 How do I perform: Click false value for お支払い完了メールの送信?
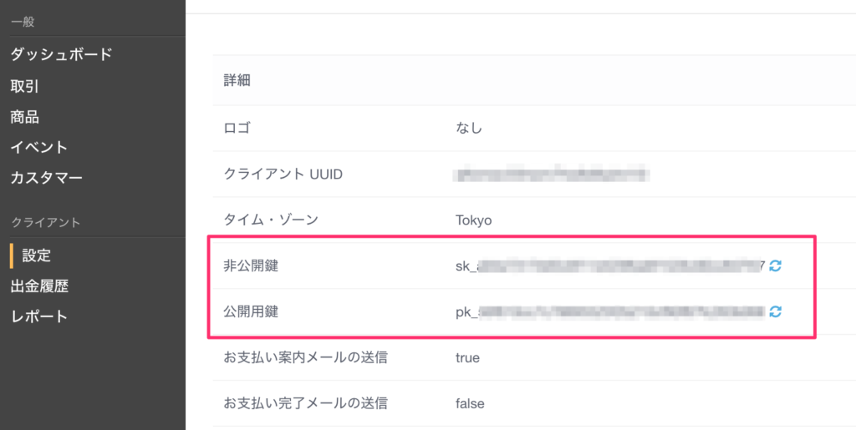[470, 404]
